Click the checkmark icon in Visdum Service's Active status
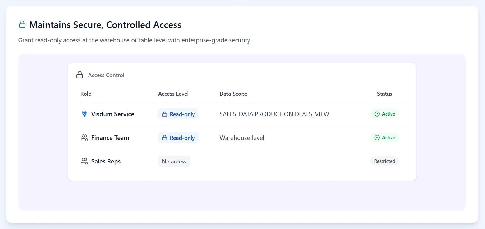The height and width of the screenshot is (229, 485). pyautogui.click(x=377, y=114)
